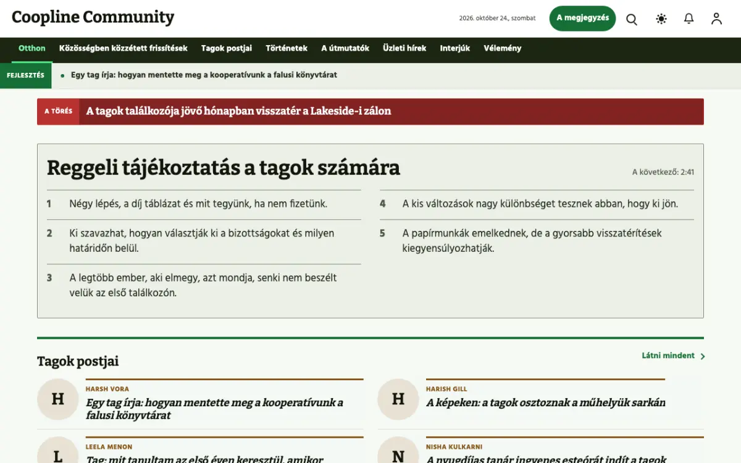Open the Tagok postjai nav item
The height and width of the screenshot is (463, 741).
(x=227, y=48)
